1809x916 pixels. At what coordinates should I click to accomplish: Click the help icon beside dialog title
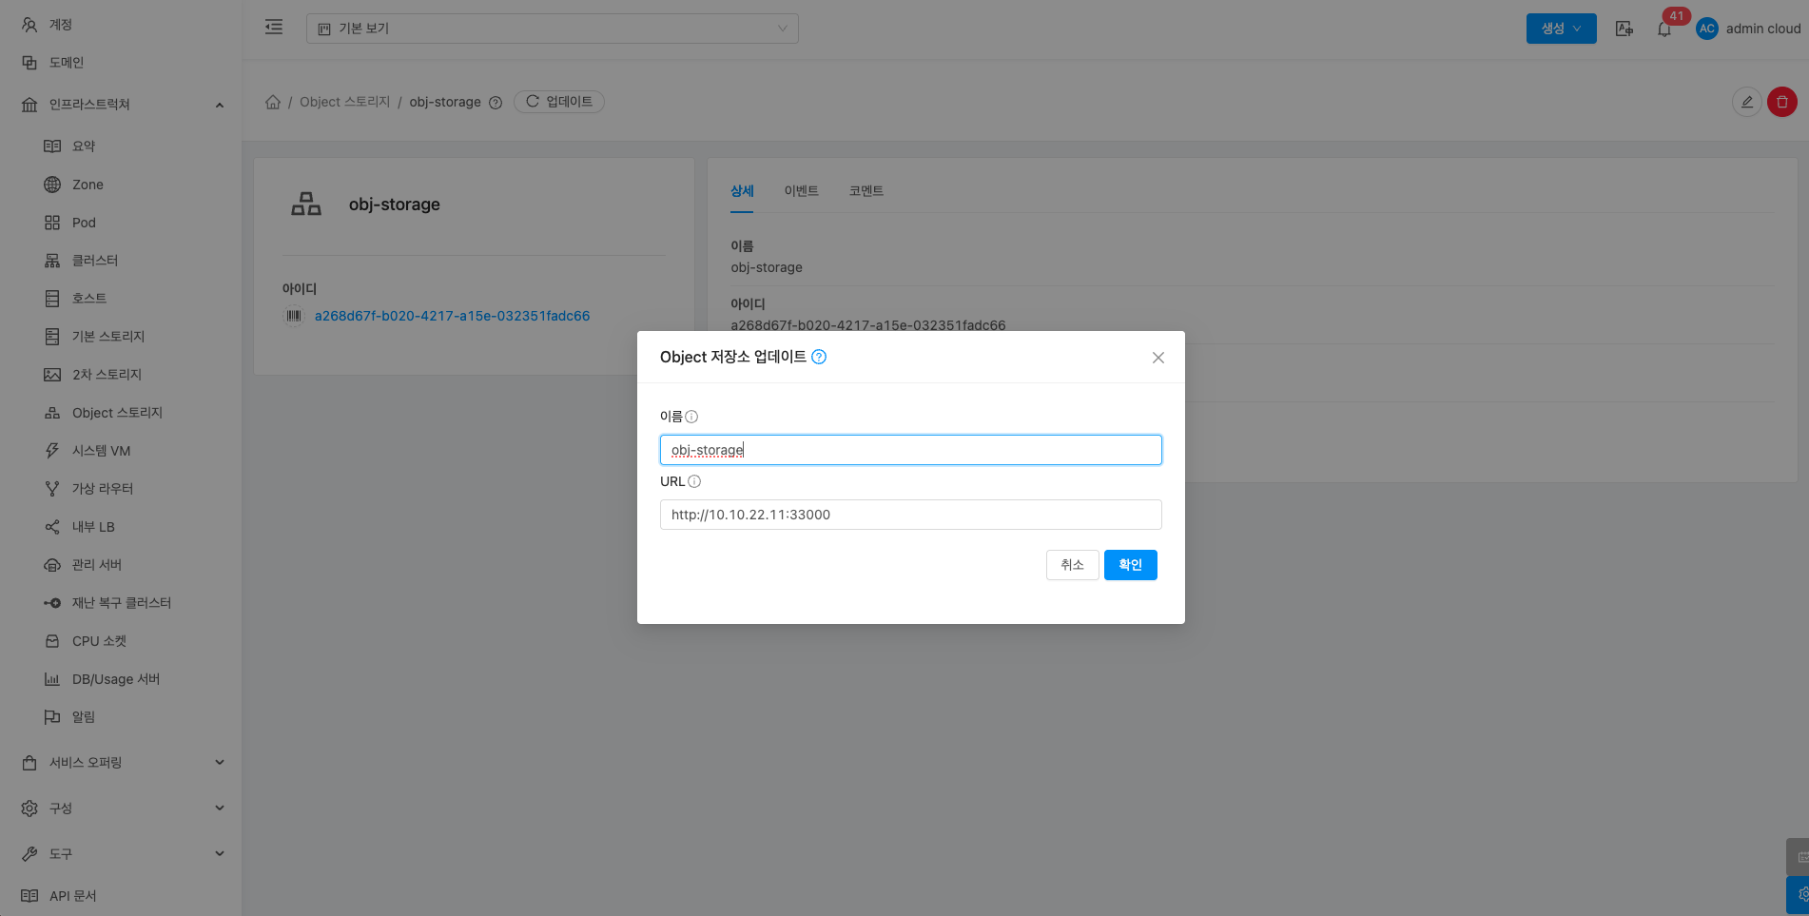819,357
